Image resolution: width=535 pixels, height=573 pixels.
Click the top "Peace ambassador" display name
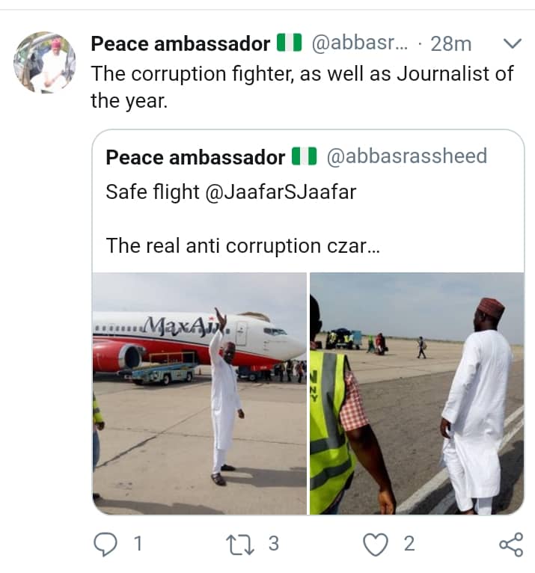tap(180, 43)
